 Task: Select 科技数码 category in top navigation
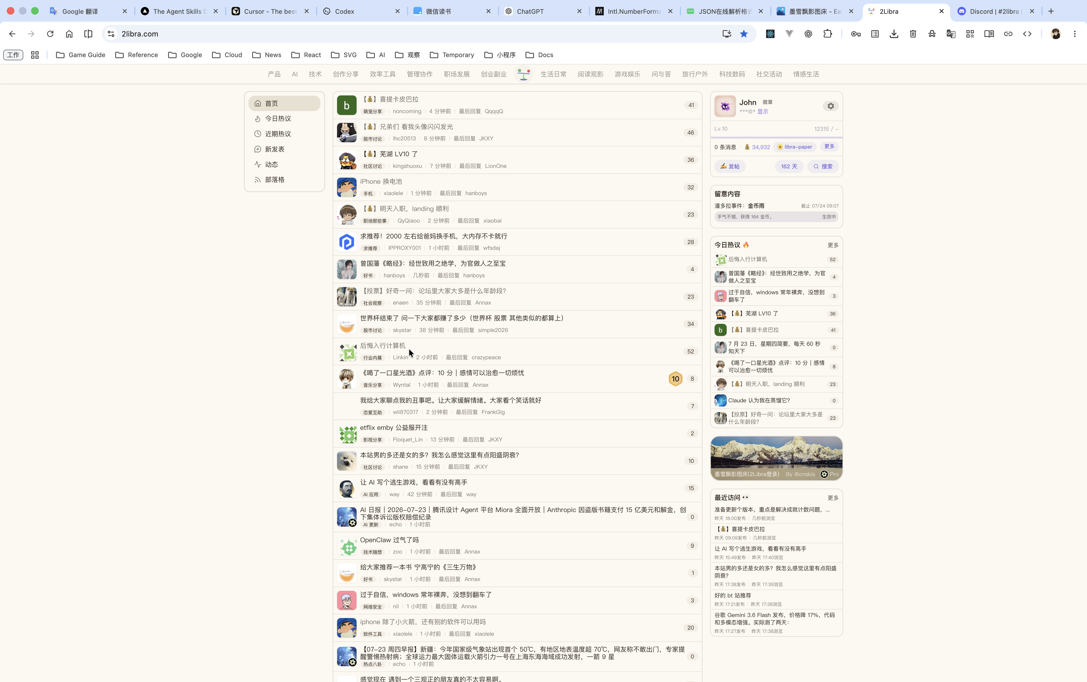[x=731, y=74]
